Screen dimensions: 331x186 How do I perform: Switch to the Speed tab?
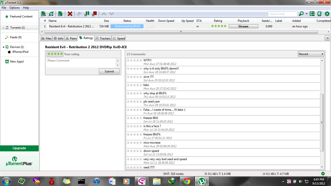[119, 38]
